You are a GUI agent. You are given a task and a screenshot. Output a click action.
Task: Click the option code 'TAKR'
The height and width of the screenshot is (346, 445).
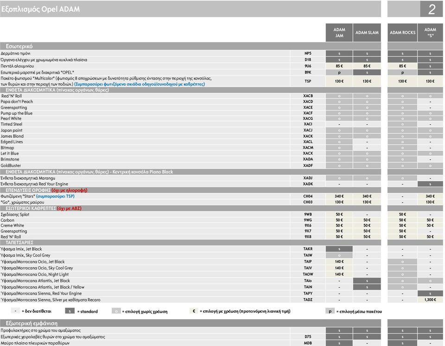308,249
